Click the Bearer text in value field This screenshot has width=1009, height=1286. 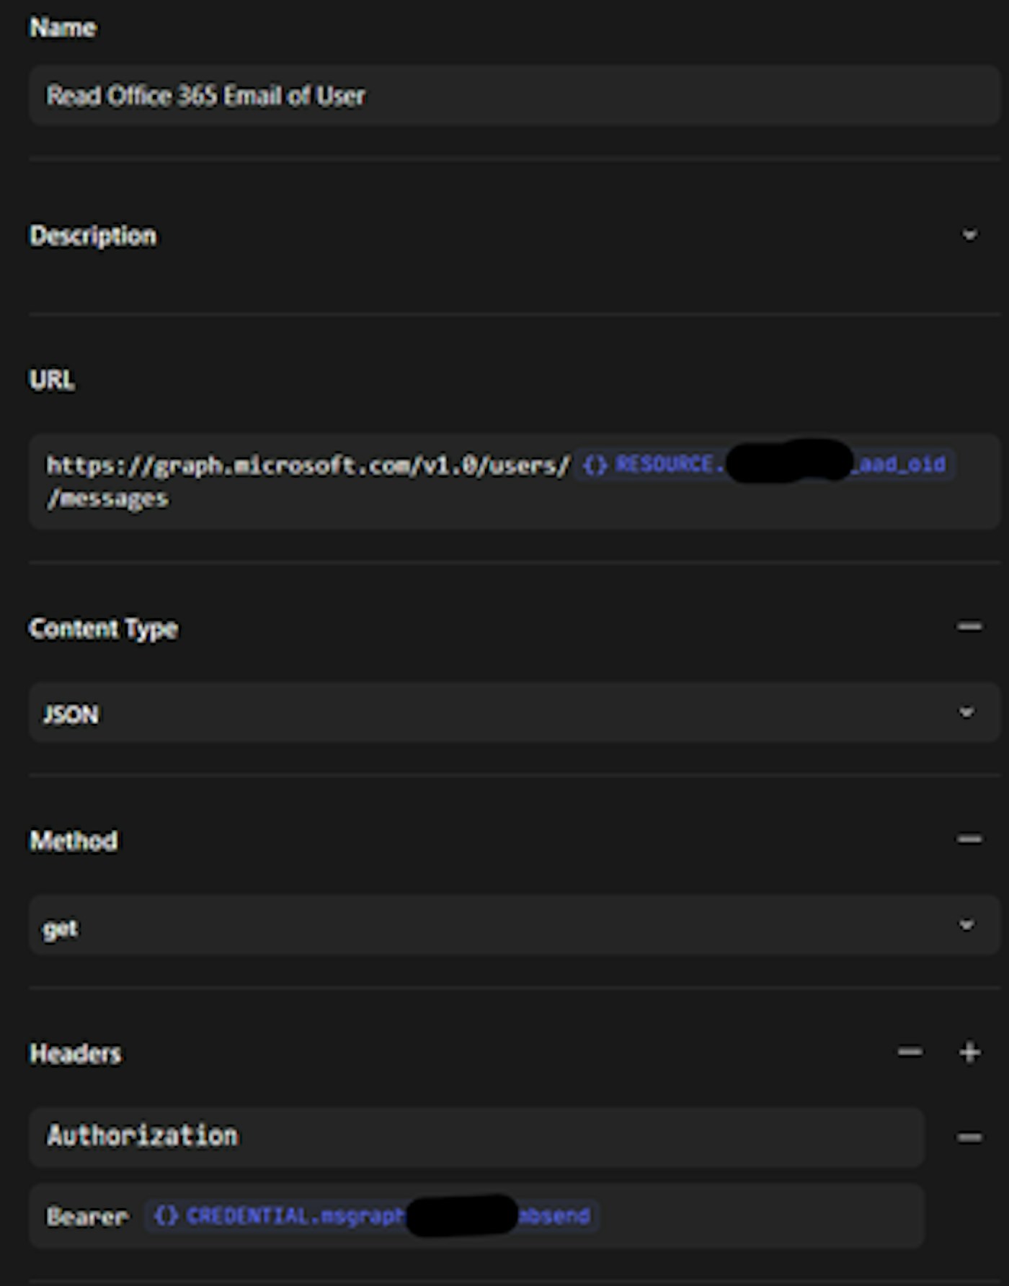coord(87,1217)
